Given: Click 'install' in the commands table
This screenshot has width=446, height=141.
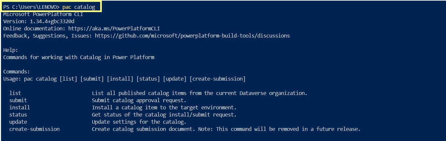Looking at the screenshot, I should [x=19, y=107].
